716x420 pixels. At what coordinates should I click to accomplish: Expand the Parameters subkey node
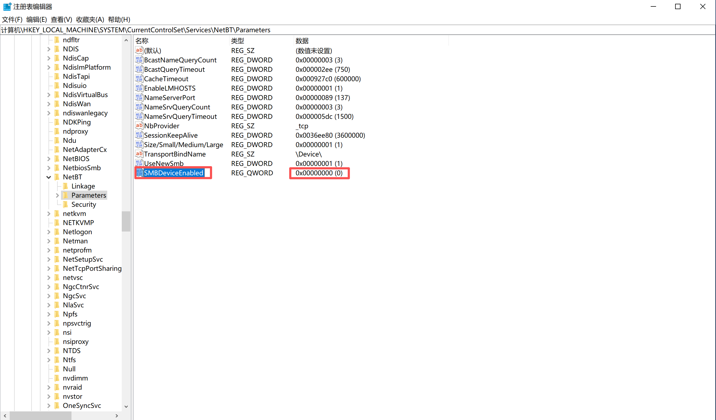coord(58,195)
